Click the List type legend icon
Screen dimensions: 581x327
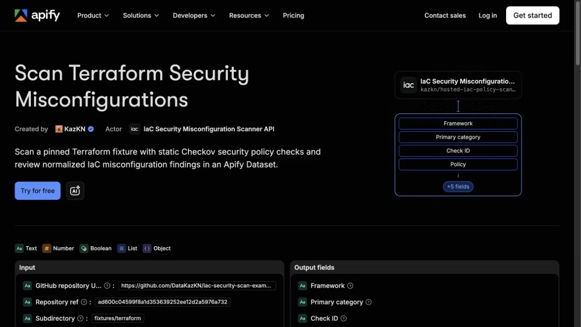(121, 248)
